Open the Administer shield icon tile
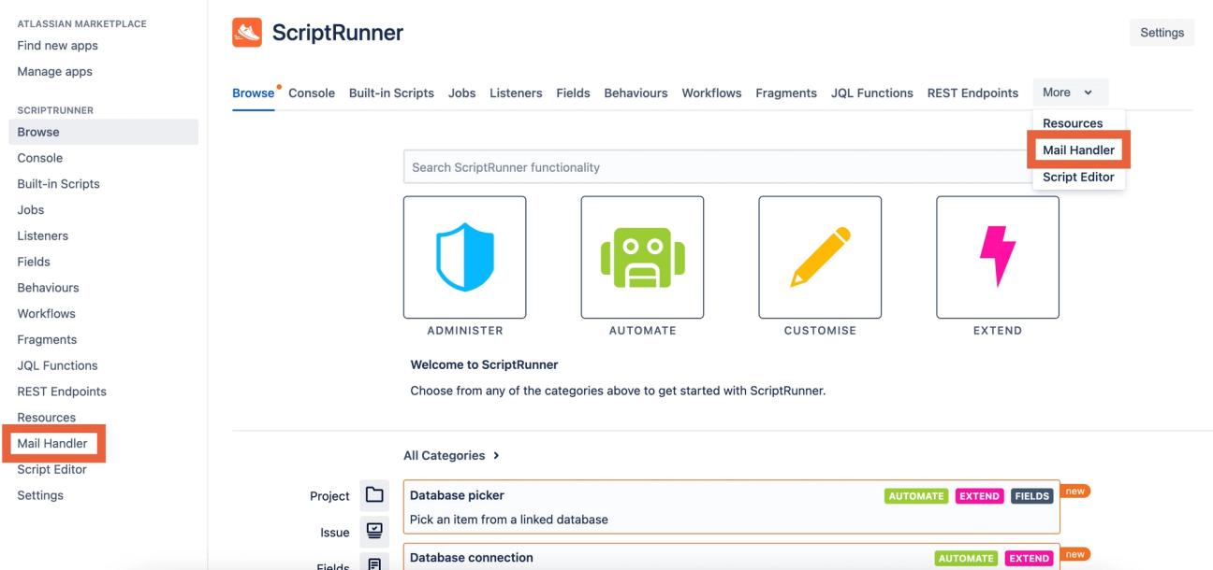1213x570 pixels. pyautogui.click(x=464, y=257)
